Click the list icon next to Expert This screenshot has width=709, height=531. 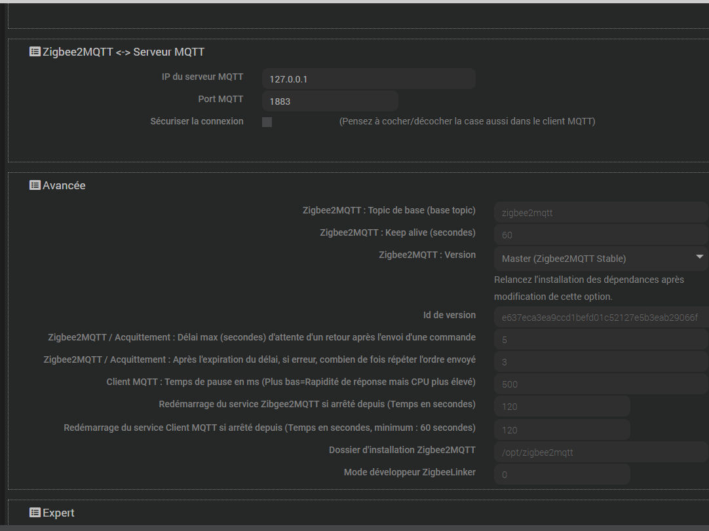pyautogui.click(x=35, y=513)
